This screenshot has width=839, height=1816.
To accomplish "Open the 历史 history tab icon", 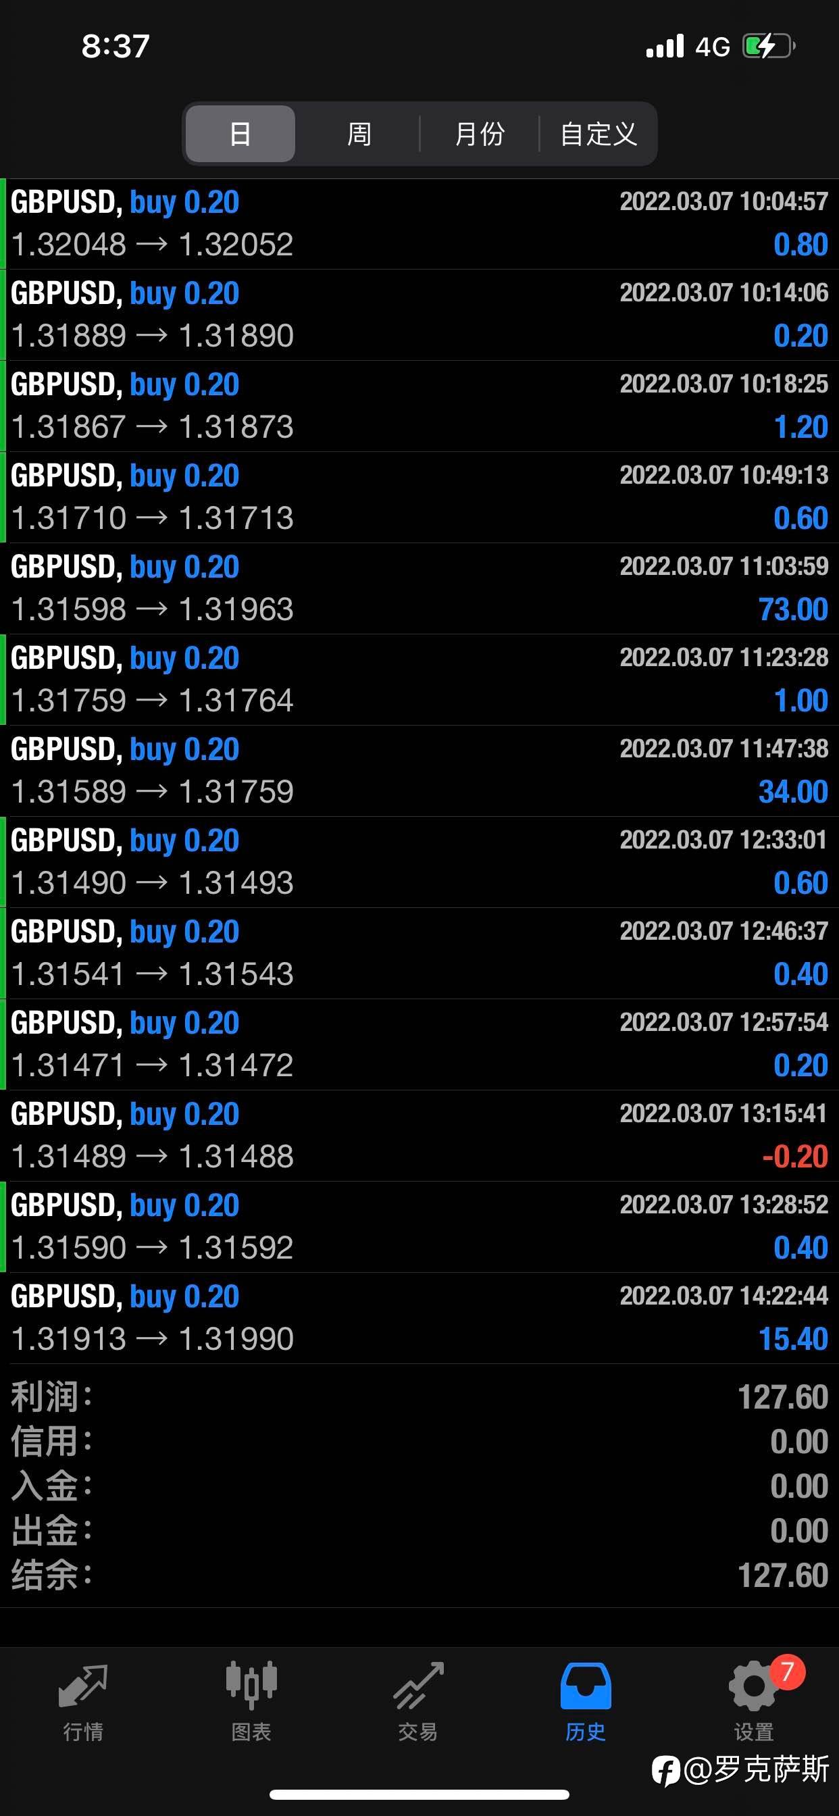I will (x=585, y=1686).
